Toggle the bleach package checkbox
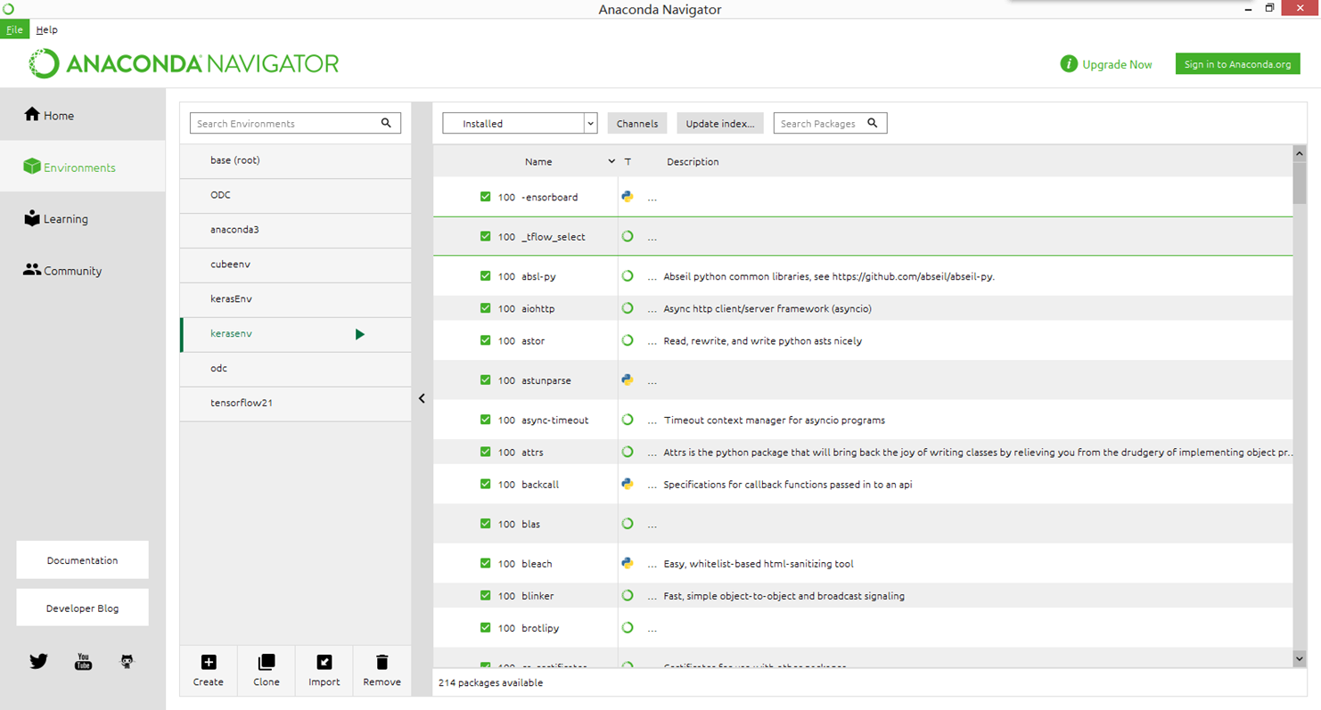Viewport: 1321px width, 710px height. pyautogui.click(x=485, y=563)
